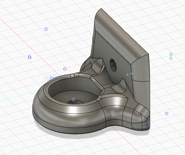This screenshot has width=185, height=155.
Task: Select the bold purple sketch point farthest left
Action: [x=30, y=57]
